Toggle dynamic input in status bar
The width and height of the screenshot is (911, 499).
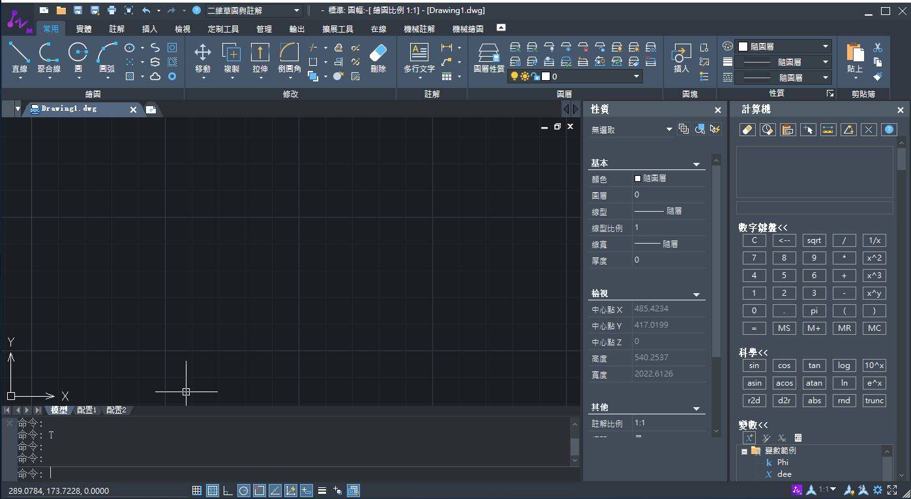306,491
